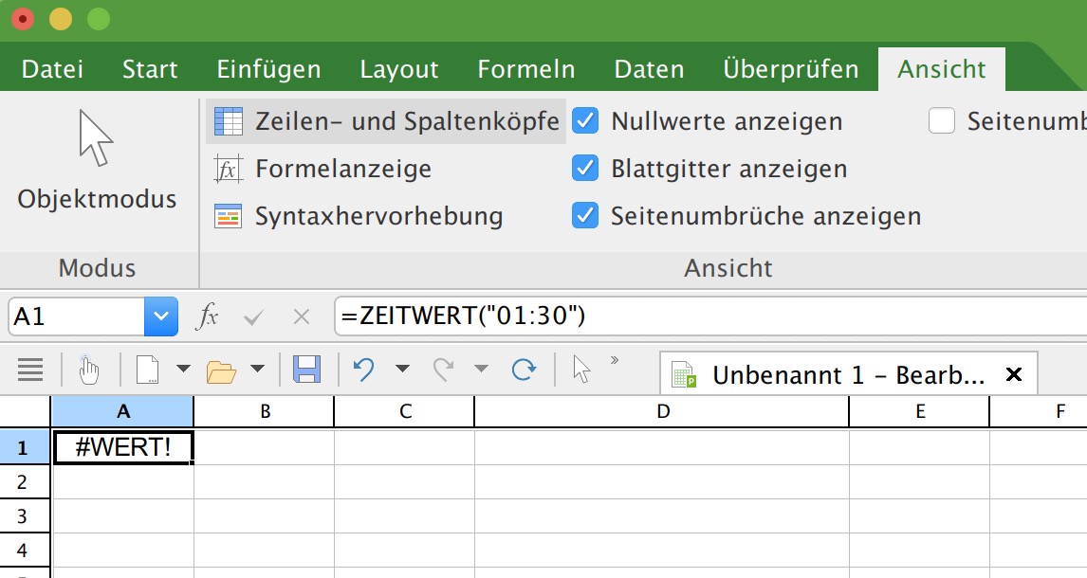Click the refresh/recalculate icon
Image resolution: width=1087 pixels, height=578 pixels.
[x=525, y=370]
